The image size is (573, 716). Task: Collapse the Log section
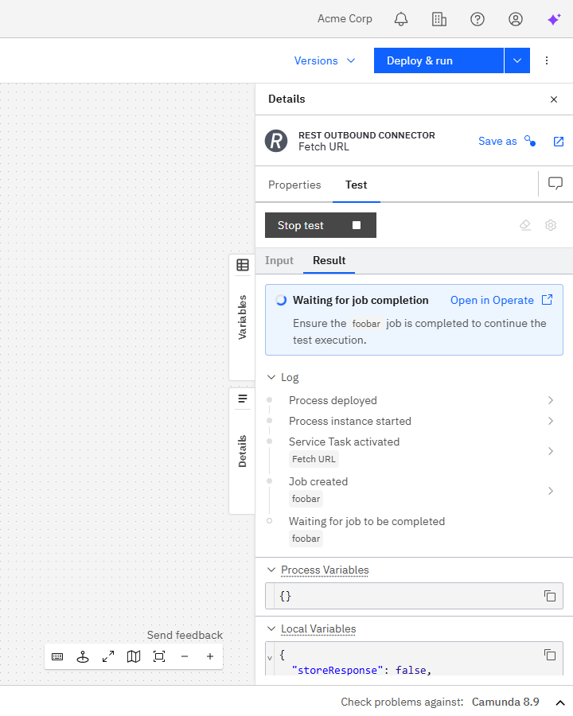[271, 377]
